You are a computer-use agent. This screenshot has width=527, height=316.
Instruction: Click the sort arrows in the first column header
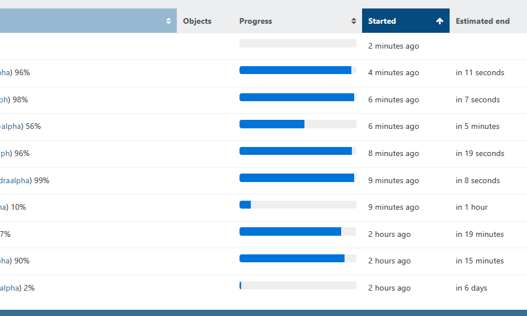click(x=168, y=21)
